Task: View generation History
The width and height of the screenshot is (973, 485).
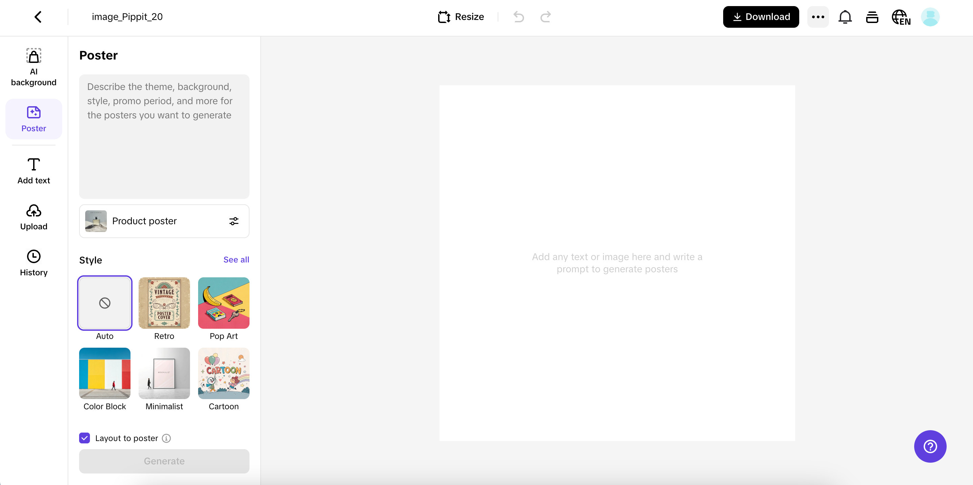Action: (x=33, y=263)
